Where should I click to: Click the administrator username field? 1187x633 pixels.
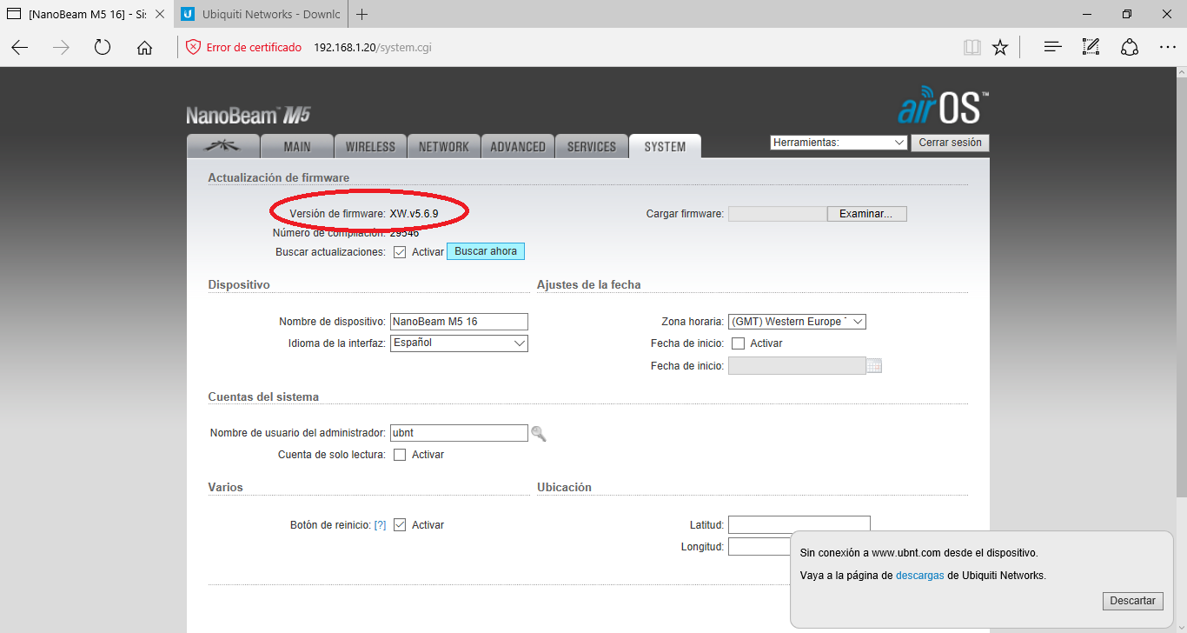(x=459, y=433)
